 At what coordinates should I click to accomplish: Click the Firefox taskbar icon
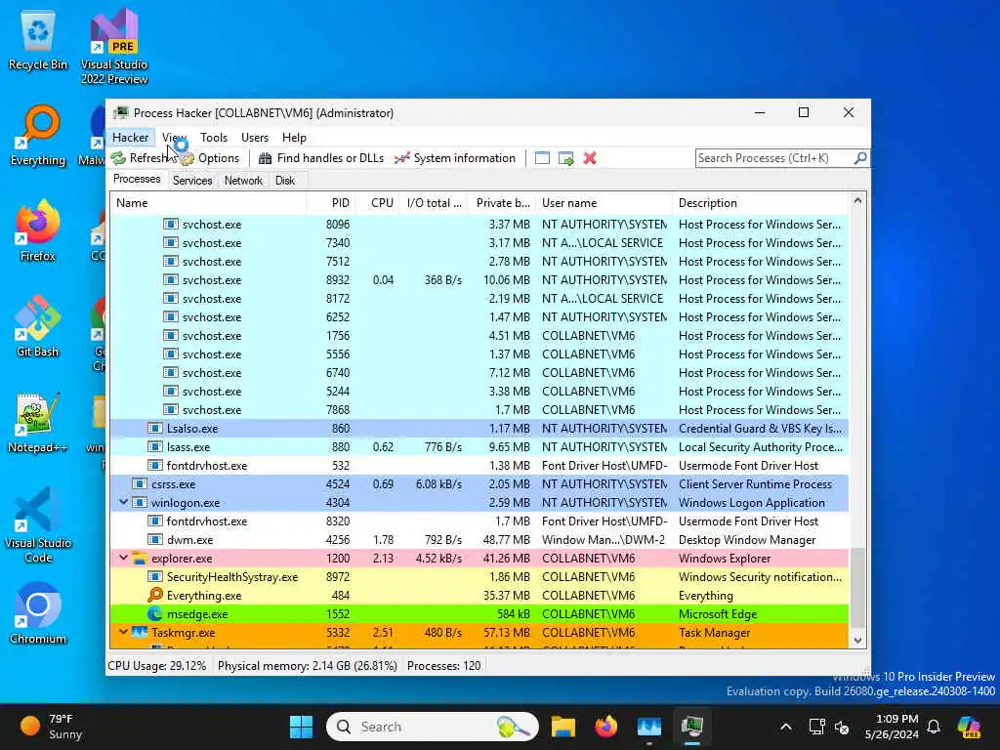click(605, 727)
